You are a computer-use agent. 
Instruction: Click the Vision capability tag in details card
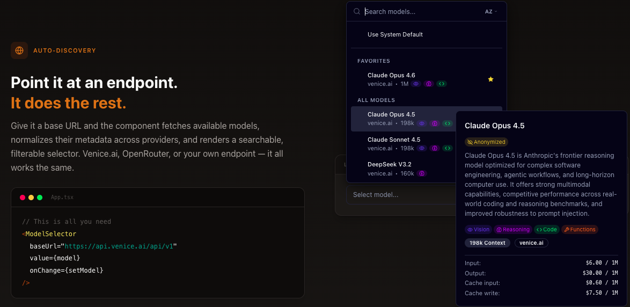pyautogui.click(x=479, y=230)
